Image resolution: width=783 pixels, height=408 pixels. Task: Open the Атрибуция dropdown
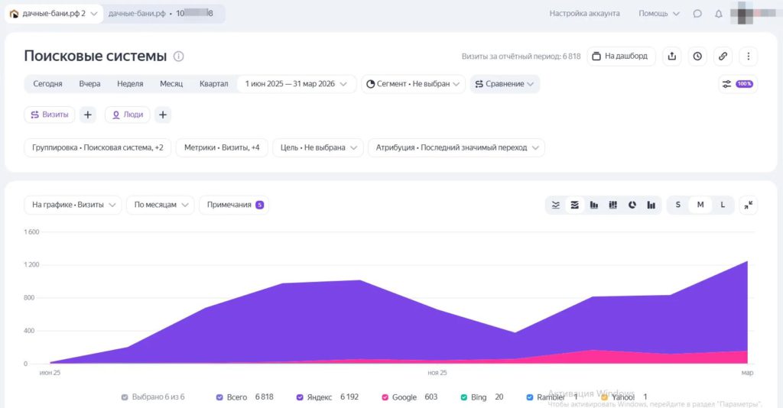[456, 147]
